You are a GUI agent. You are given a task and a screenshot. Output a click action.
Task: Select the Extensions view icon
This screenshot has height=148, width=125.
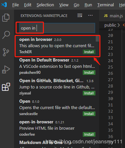6,87
